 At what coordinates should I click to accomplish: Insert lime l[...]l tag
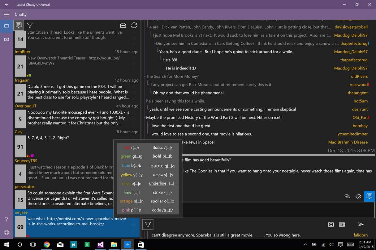tap(132, 192)
